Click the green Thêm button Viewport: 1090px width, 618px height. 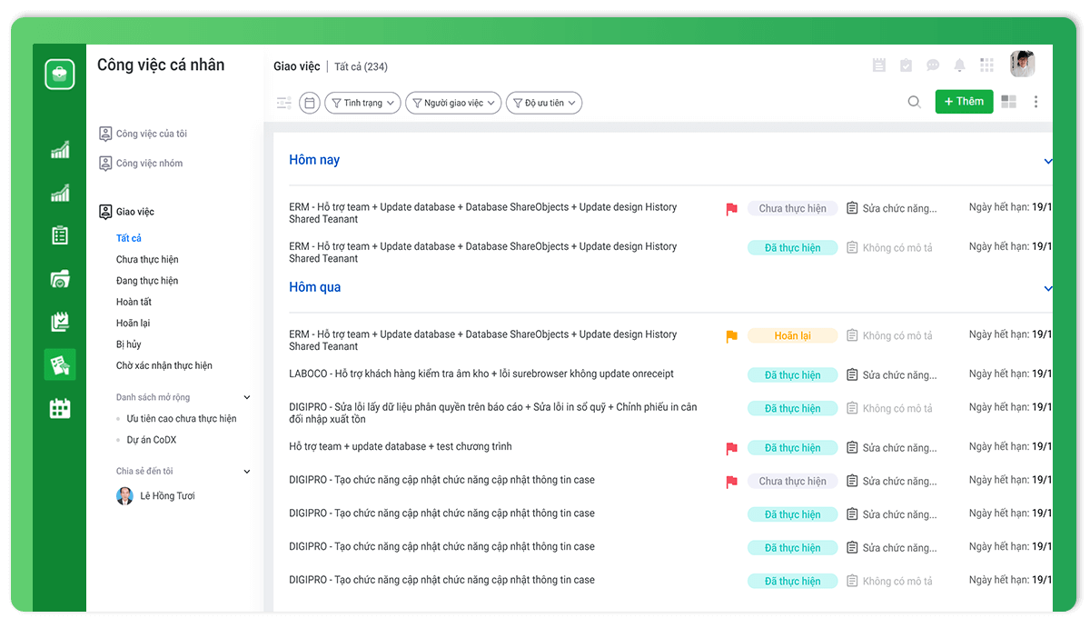click(x=964, y=102)
